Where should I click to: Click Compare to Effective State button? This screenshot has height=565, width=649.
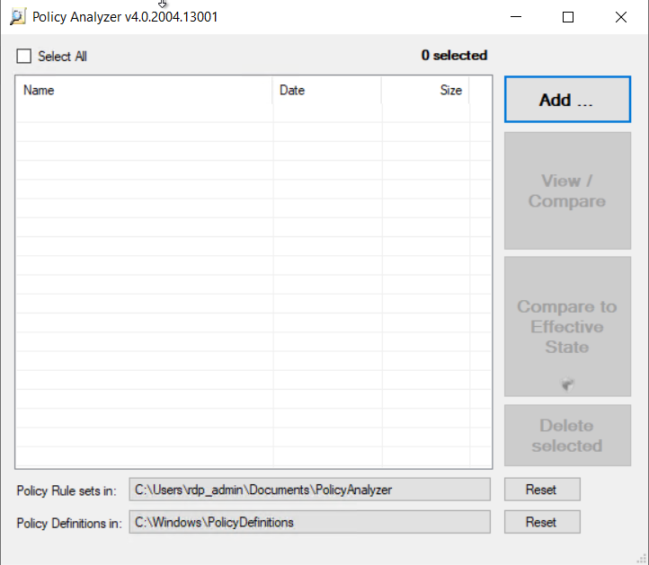click(567, 326)
